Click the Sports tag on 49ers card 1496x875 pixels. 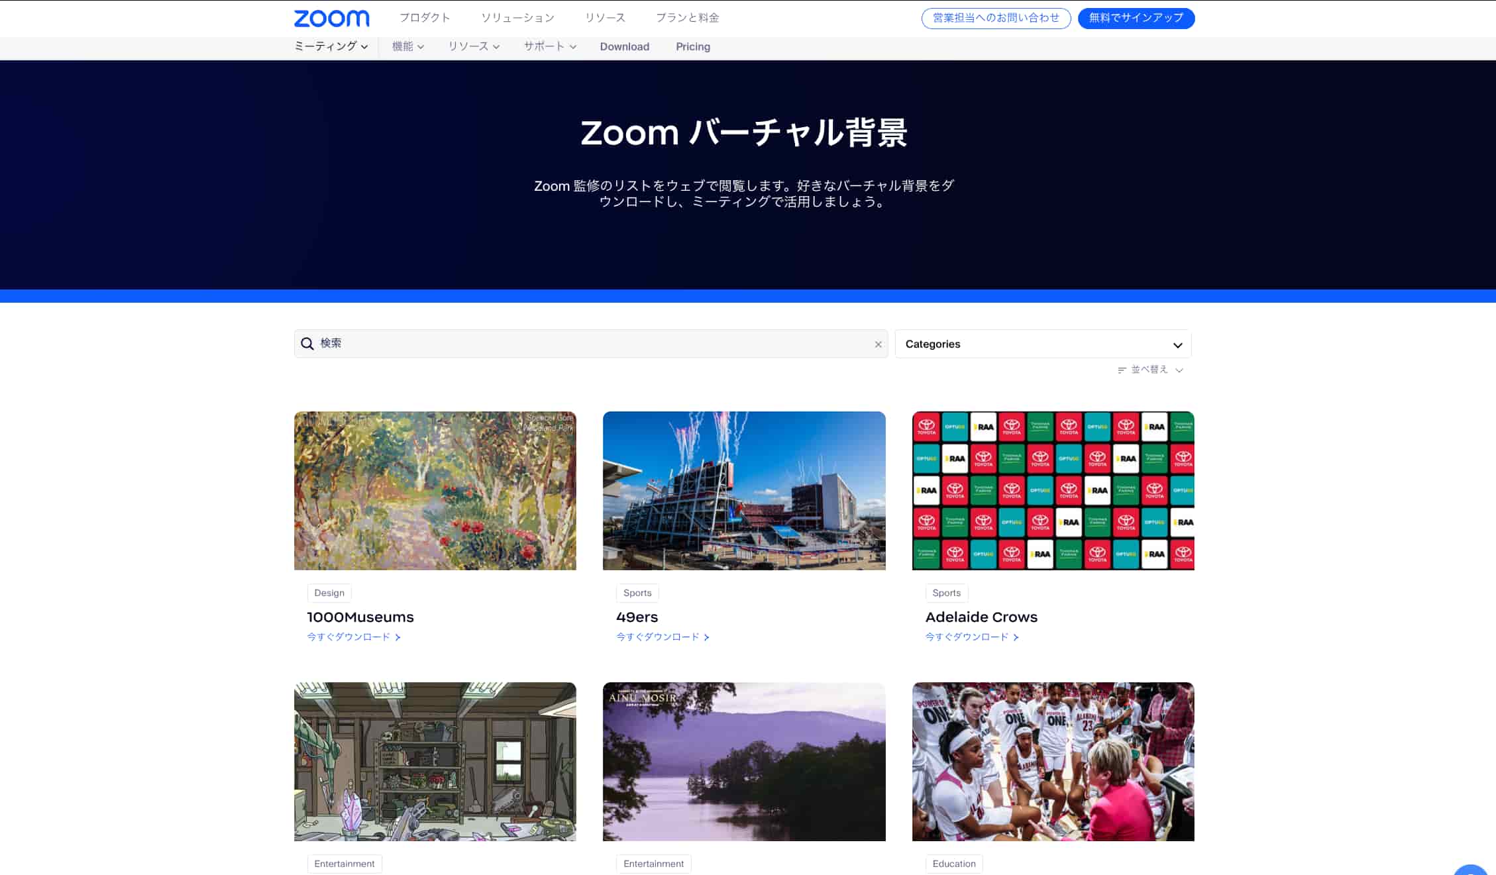[x=637, y=593]
